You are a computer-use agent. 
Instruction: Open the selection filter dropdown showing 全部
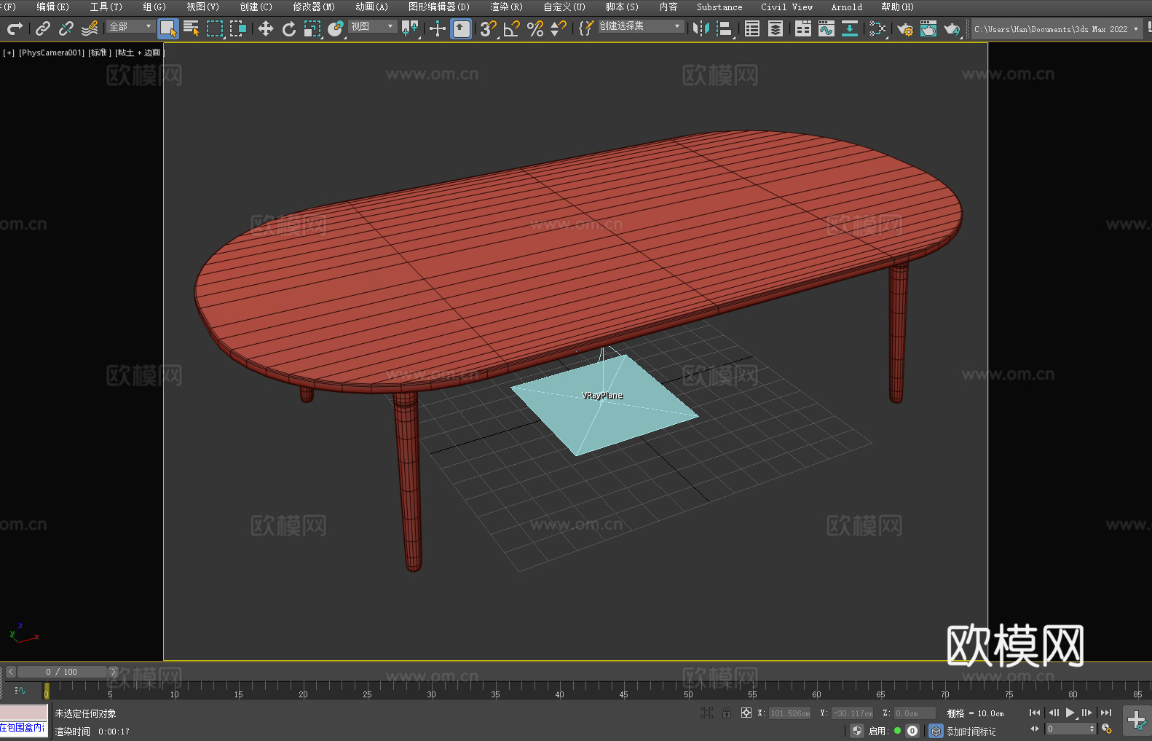coord(130,26)
